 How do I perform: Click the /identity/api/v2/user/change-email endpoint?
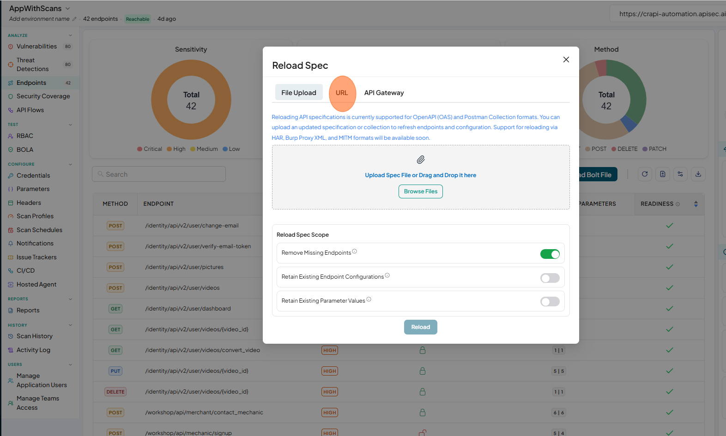click(x=192, y=226)
